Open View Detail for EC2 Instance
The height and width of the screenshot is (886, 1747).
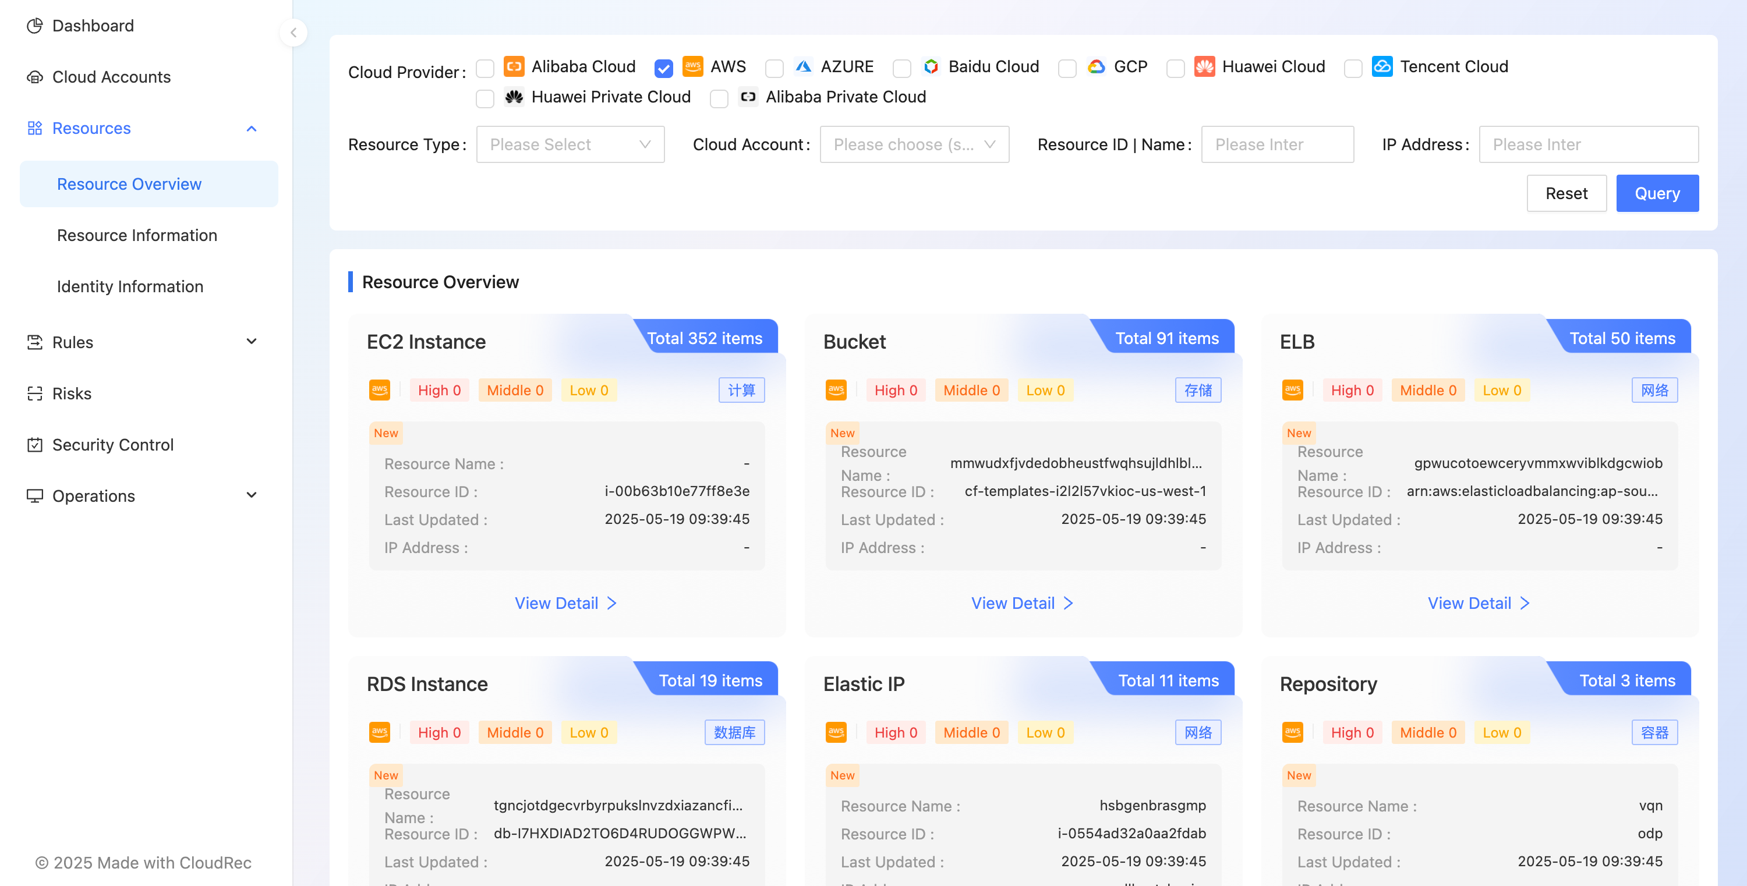565,603
